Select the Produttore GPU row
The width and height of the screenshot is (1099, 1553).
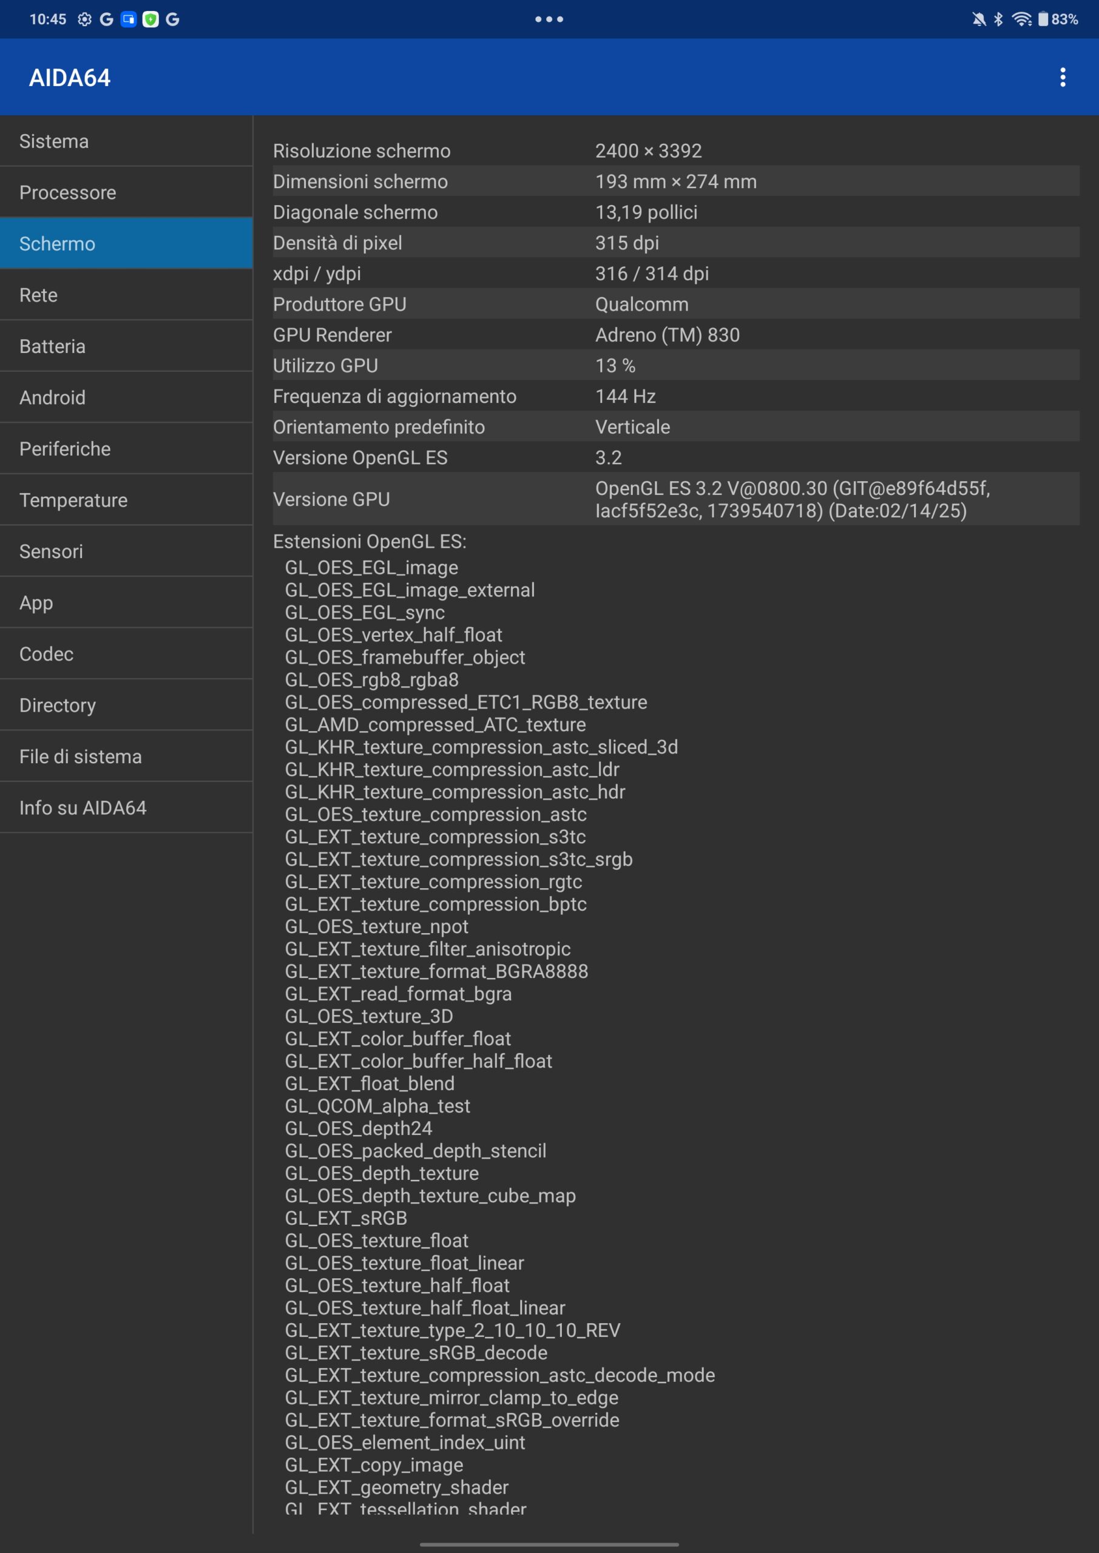pyautogui.click(x=676, y=305)
